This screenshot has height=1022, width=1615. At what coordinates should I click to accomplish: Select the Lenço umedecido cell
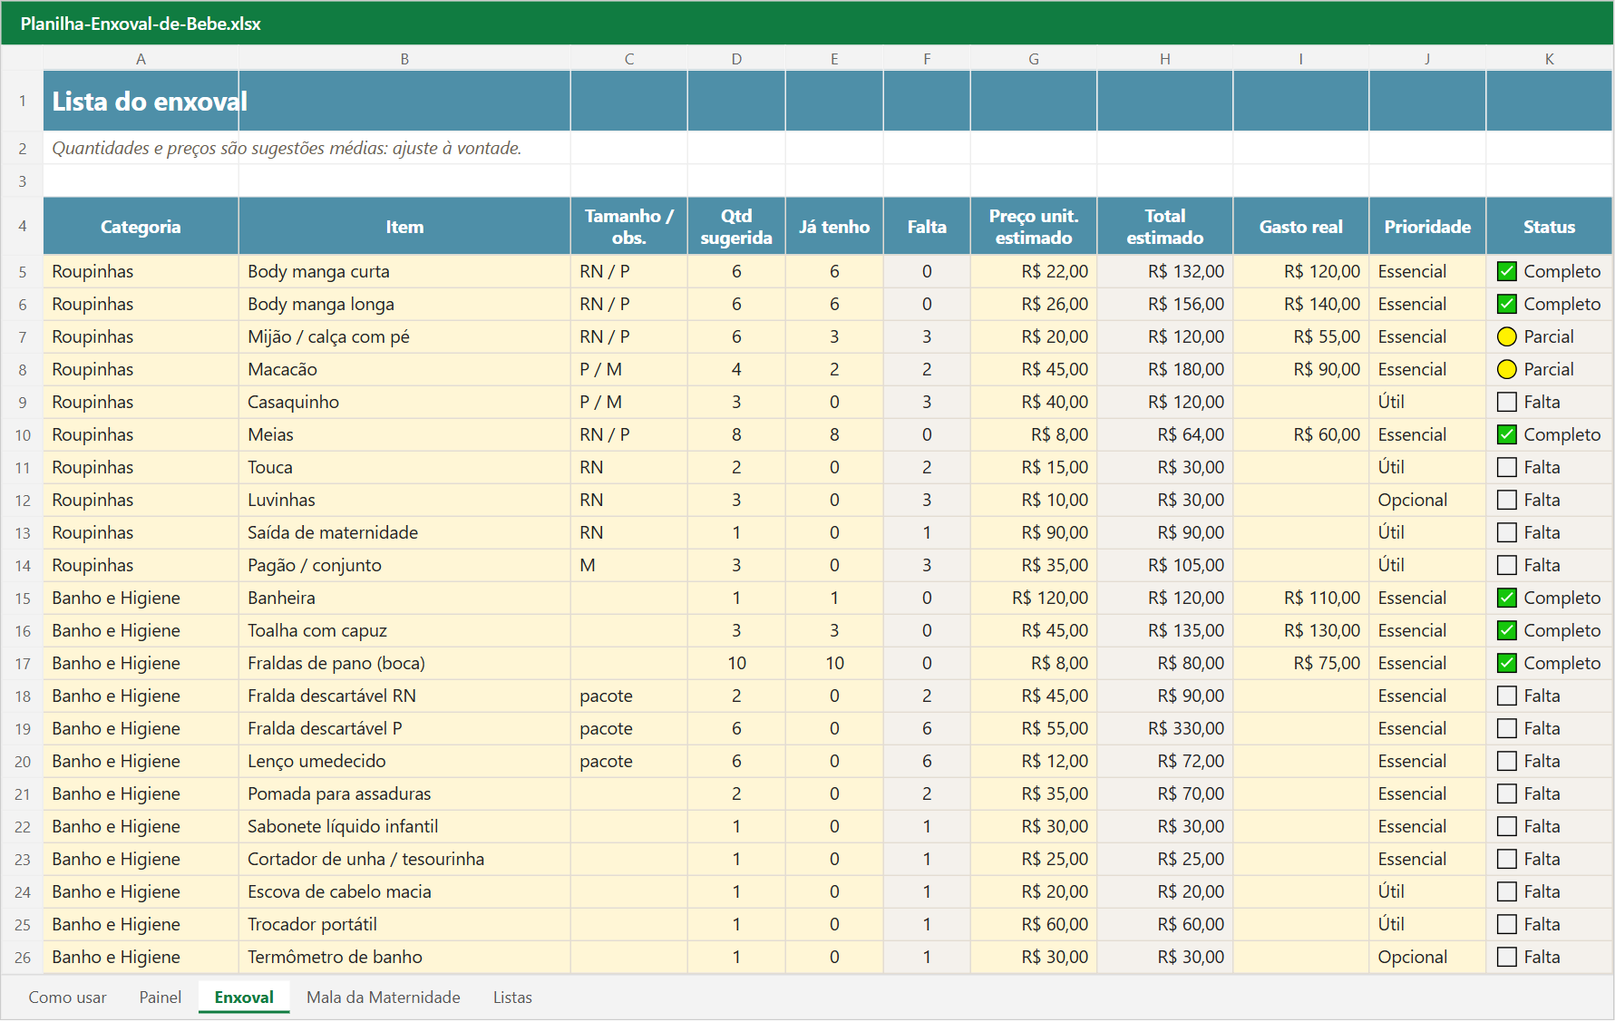404,761
